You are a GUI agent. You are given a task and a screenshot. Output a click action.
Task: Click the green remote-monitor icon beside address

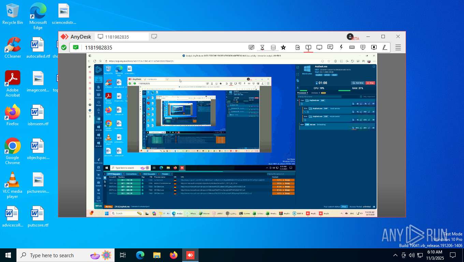(76, 47)
